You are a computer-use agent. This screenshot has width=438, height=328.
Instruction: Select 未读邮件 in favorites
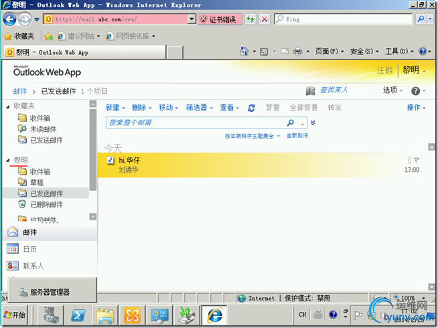(x=43, y=129)
